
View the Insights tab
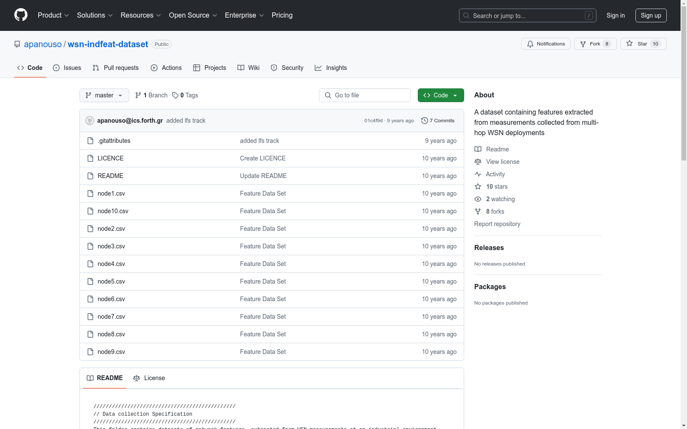(x=331, y=68)
